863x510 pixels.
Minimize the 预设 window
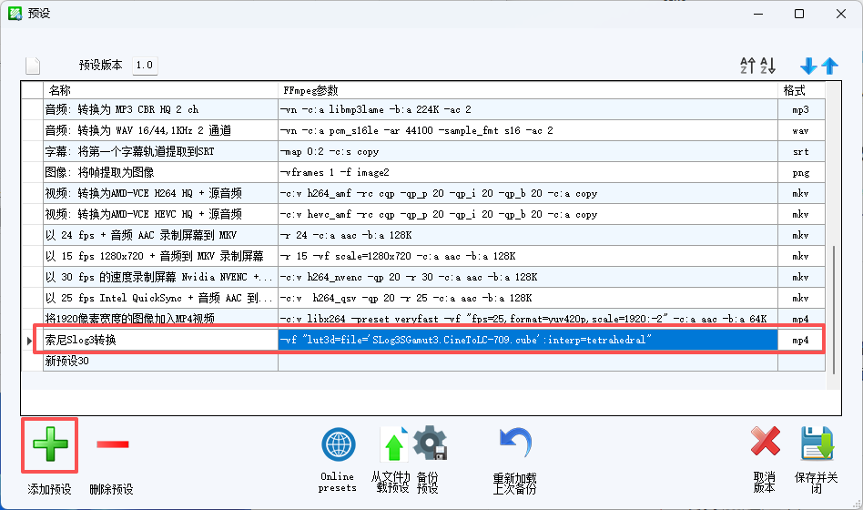point(758,14)
